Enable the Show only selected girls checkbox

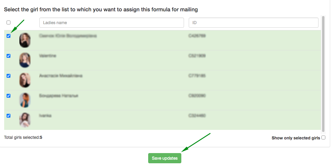coord(324,138)
